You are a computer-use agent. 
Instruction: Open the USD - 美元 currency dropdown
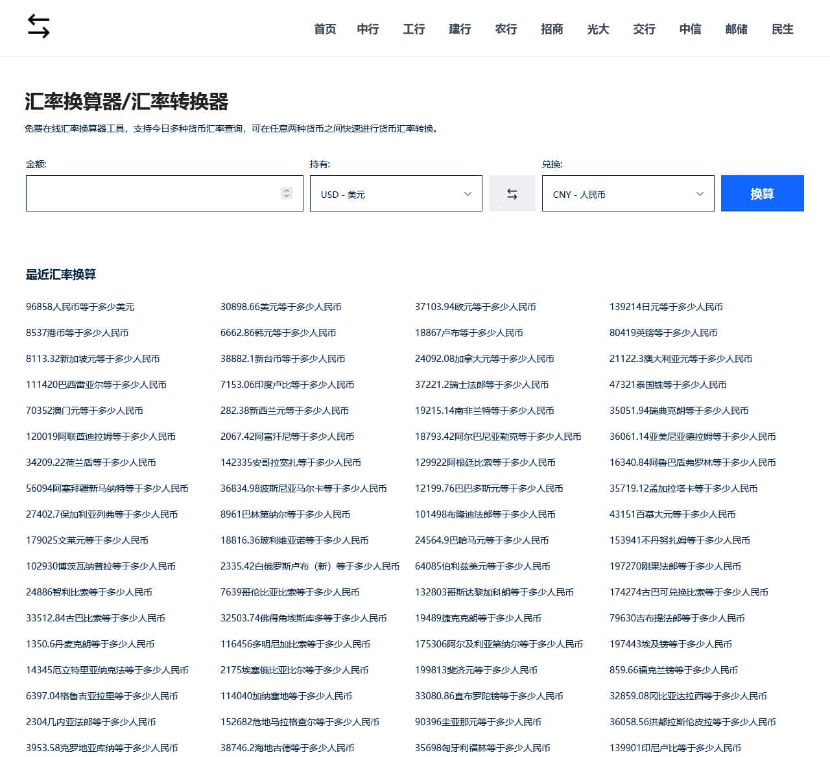point(396,193)
